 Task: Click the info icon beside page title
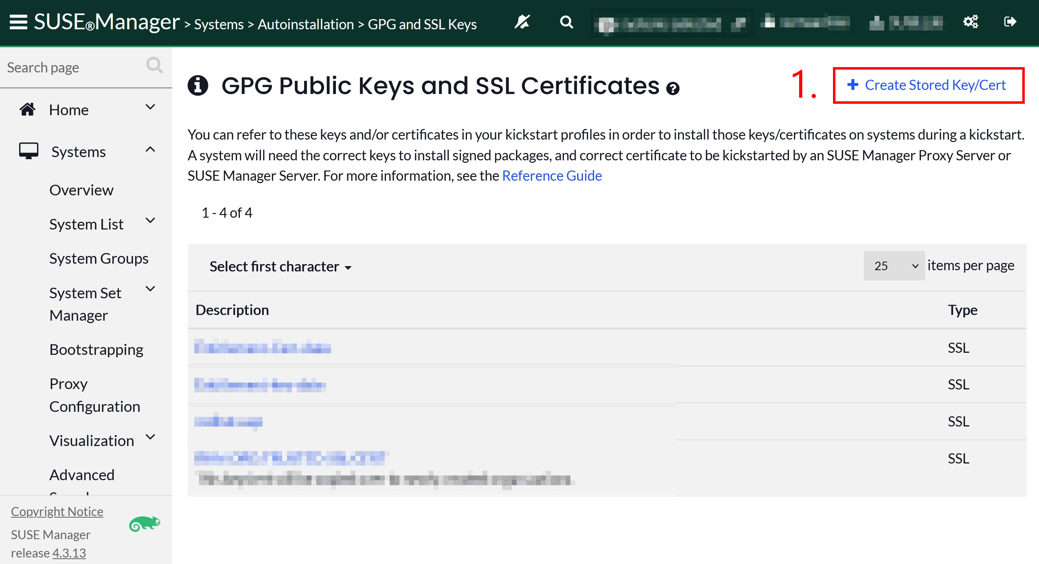[x=198, y=85]
